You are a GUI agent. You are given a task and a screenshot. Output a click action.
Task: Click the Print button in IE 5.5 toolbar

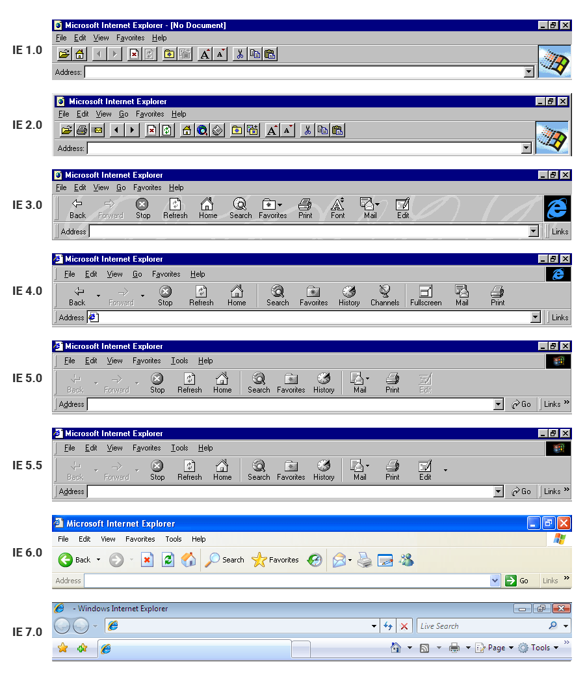click(x=393, y=470)
